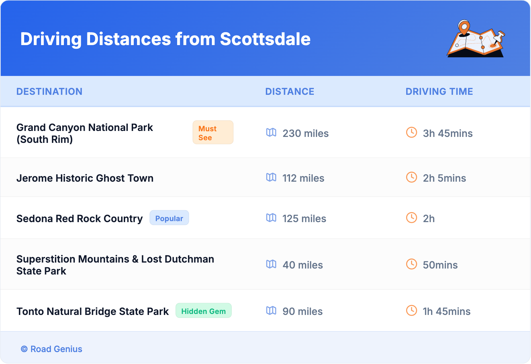Screen dimensions: 531x364
Task: Click the map icon beside 125 miles
Action: pyautogui.click(x=271, y=218)
